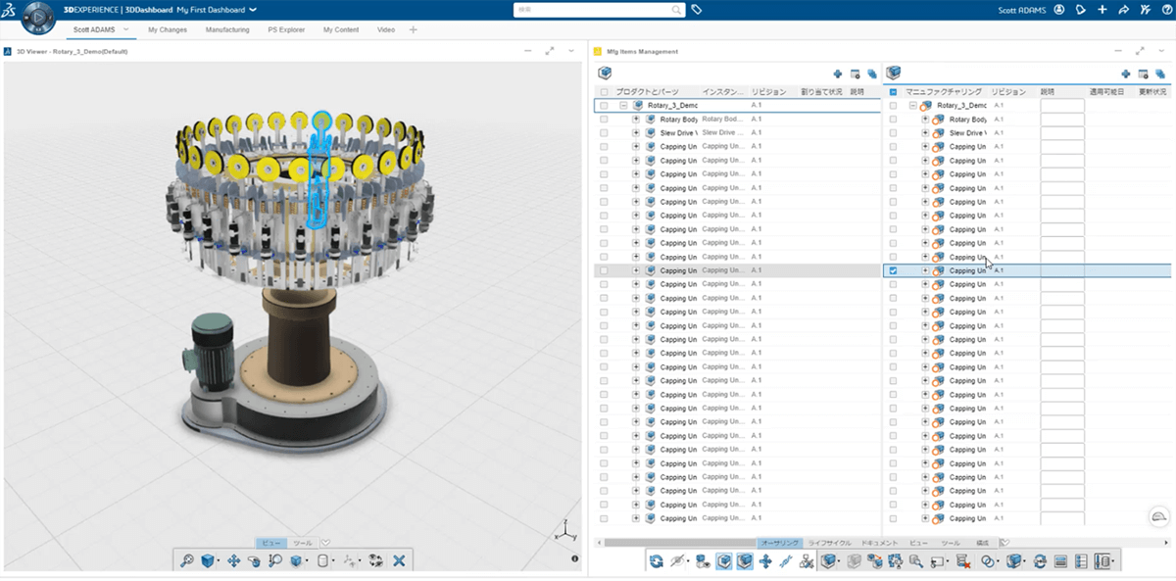Image resolution: width=1176 pixels, height=581 pixels.
Task: Check the Rotary_3_Demo checkbox in Products tree
Action: pos(604,106)
